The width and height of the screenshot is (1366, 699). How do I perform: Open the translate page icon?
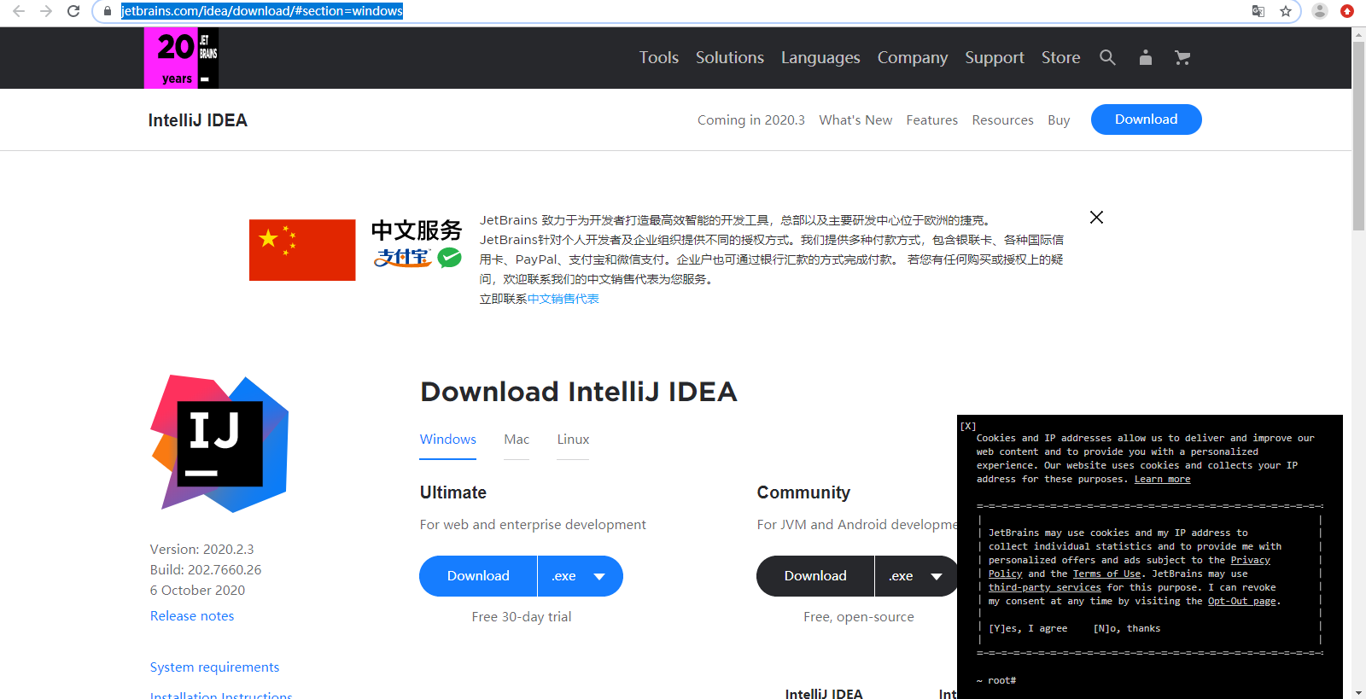tap(1258, 11)
